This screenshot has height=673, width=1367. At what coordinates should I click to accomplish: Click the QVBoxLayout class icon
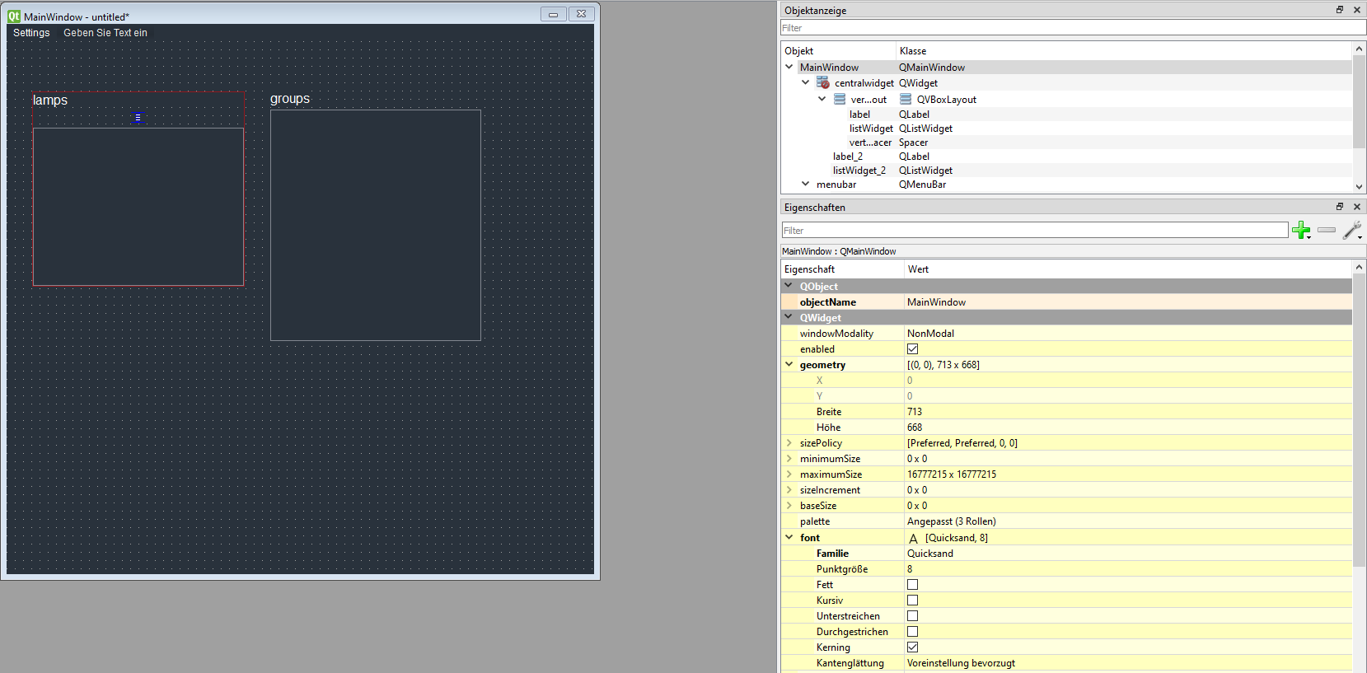[x=906, y=99]
